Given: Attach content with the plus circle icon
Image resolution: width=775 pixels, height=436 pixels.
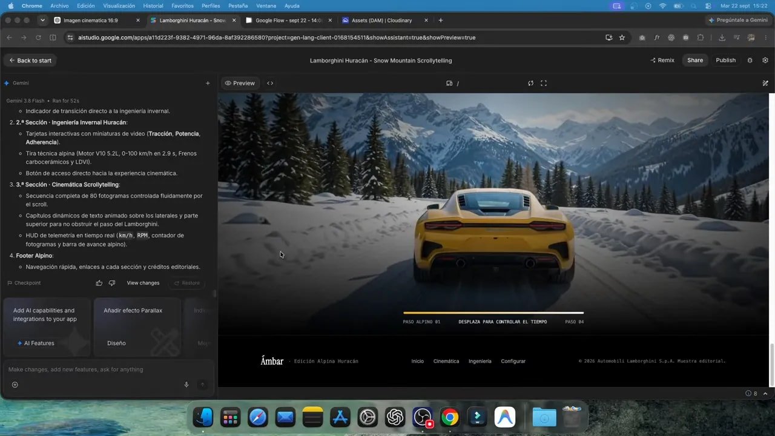Looking at the screenshot, I should [x=15, y=385].
